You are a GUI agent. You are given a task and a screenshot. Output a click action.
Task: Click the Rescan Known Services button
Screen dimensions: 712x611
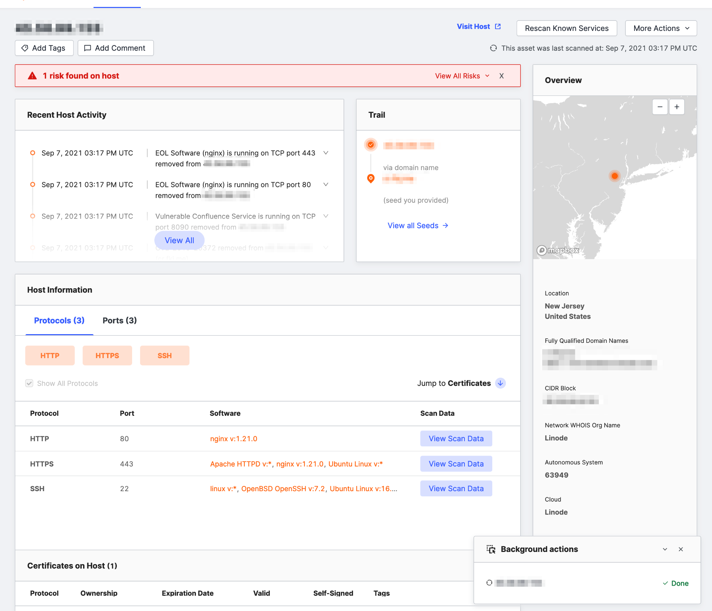click(x=566, y=28)
